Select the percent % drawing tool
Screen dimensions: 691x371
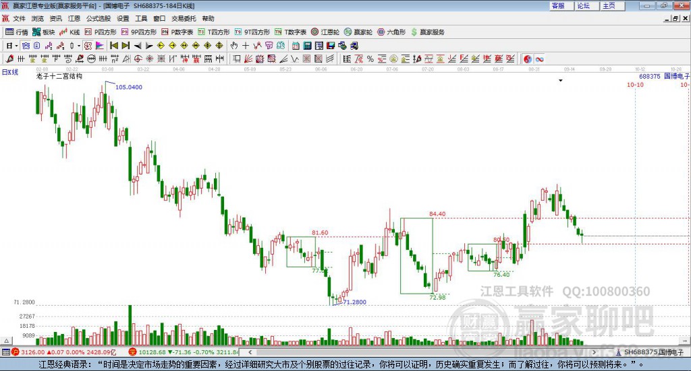370,59
